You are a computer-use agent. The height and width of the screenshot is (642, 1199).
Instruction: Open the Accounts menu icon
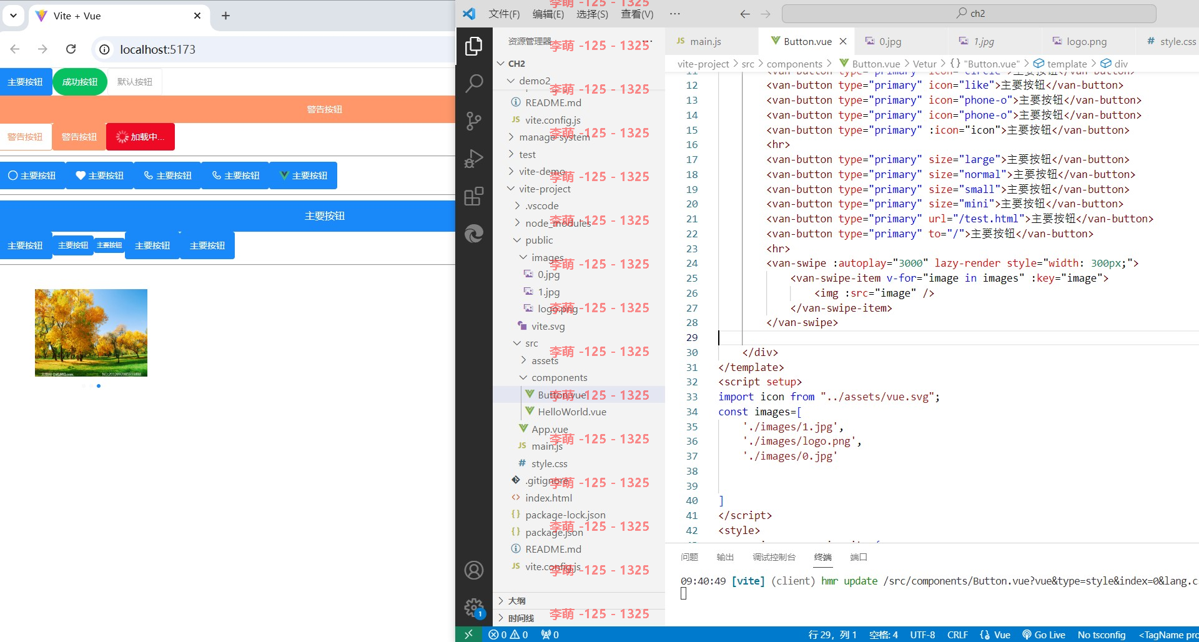click(x=474, y=570)
